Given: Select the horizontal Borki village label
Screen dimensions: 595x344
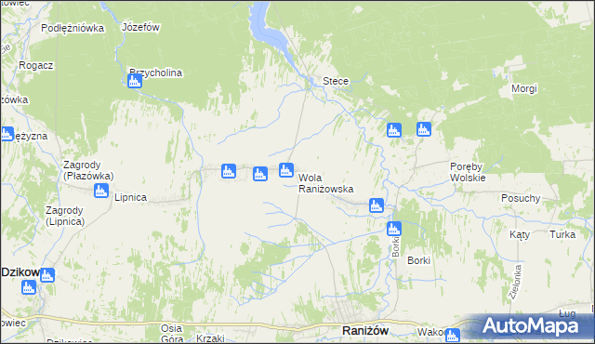Looking at the screenshot, I should tap(418, 260).
